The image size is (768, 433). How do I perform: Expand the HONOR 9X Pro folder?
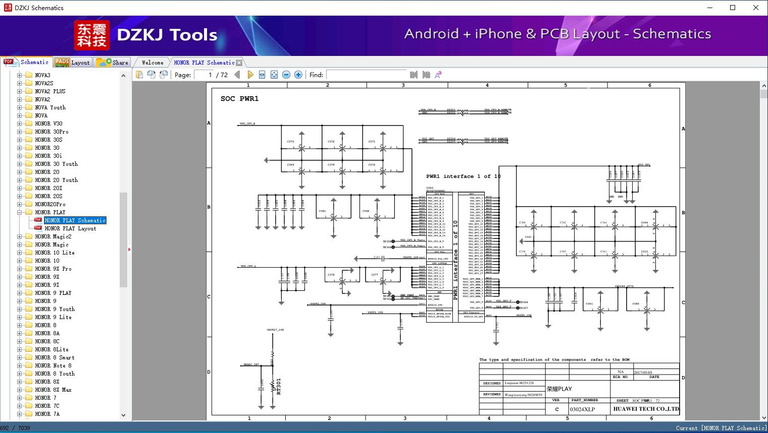coord(20,269)
